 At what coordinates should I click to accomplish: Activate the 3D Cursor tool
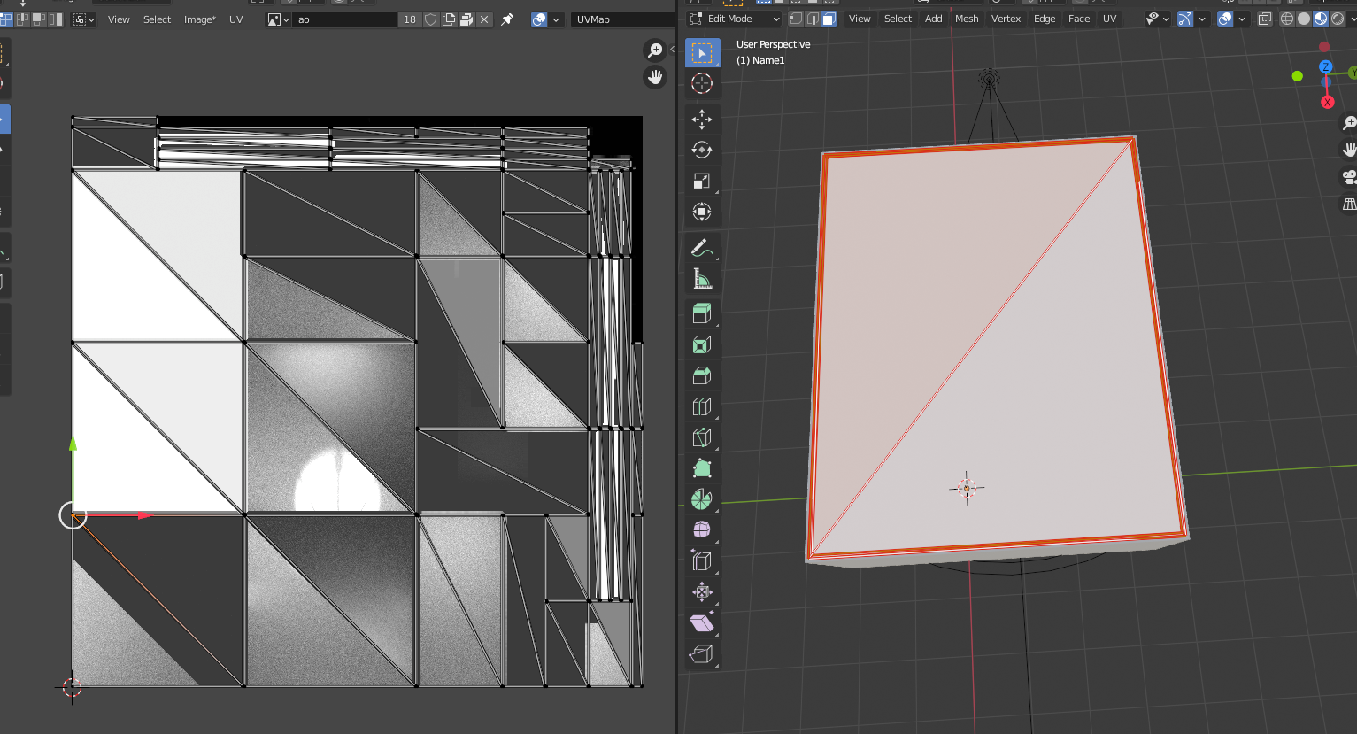coord(702,83)
